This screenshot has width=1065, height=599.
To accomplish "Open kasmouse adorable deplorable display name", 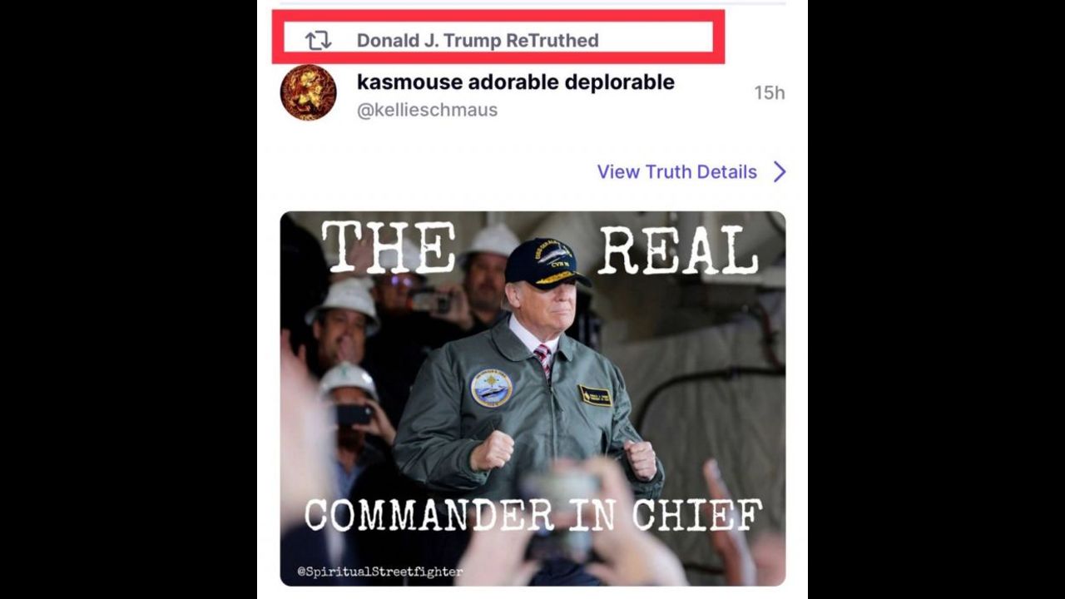I will click(516, 82).
